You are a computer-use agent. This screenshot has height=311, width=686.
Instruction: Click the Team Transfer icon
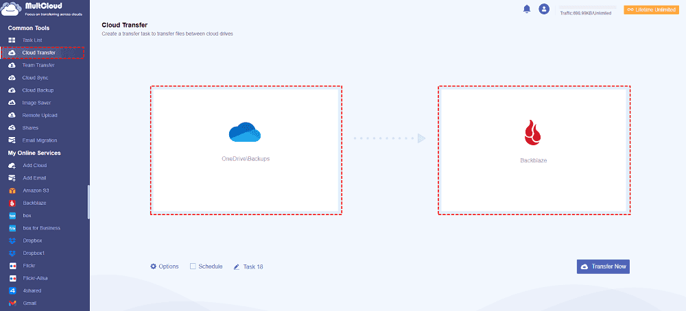pyautogui.click(x=12, y=66)
